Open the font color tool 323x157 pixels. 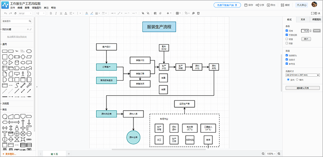[x=66, y=13]
